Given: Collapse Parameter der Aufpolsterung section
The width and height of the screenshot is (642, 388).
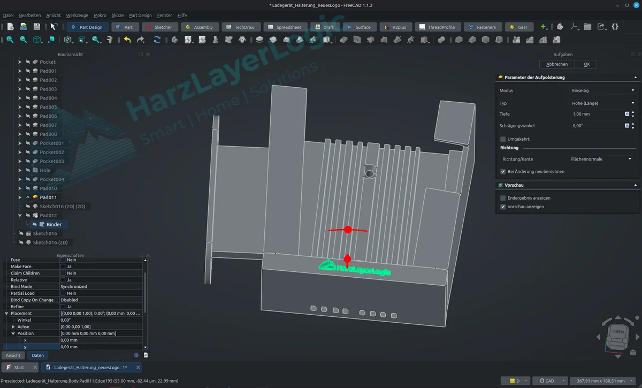Looking at the screenshot, I should [636, 78].
